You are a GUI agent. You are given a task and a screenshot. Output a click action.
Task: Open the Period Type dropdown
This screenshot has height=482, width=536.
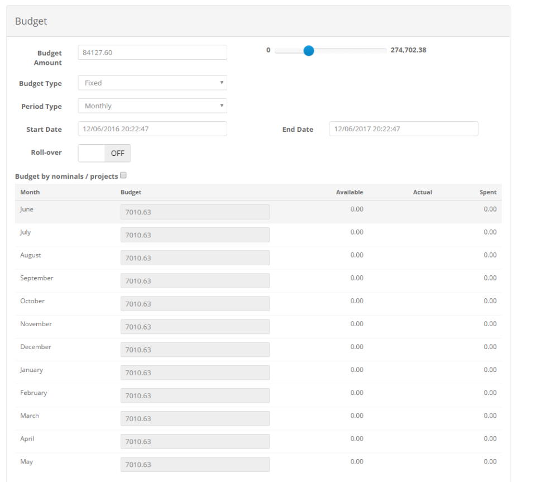(152, 106)
